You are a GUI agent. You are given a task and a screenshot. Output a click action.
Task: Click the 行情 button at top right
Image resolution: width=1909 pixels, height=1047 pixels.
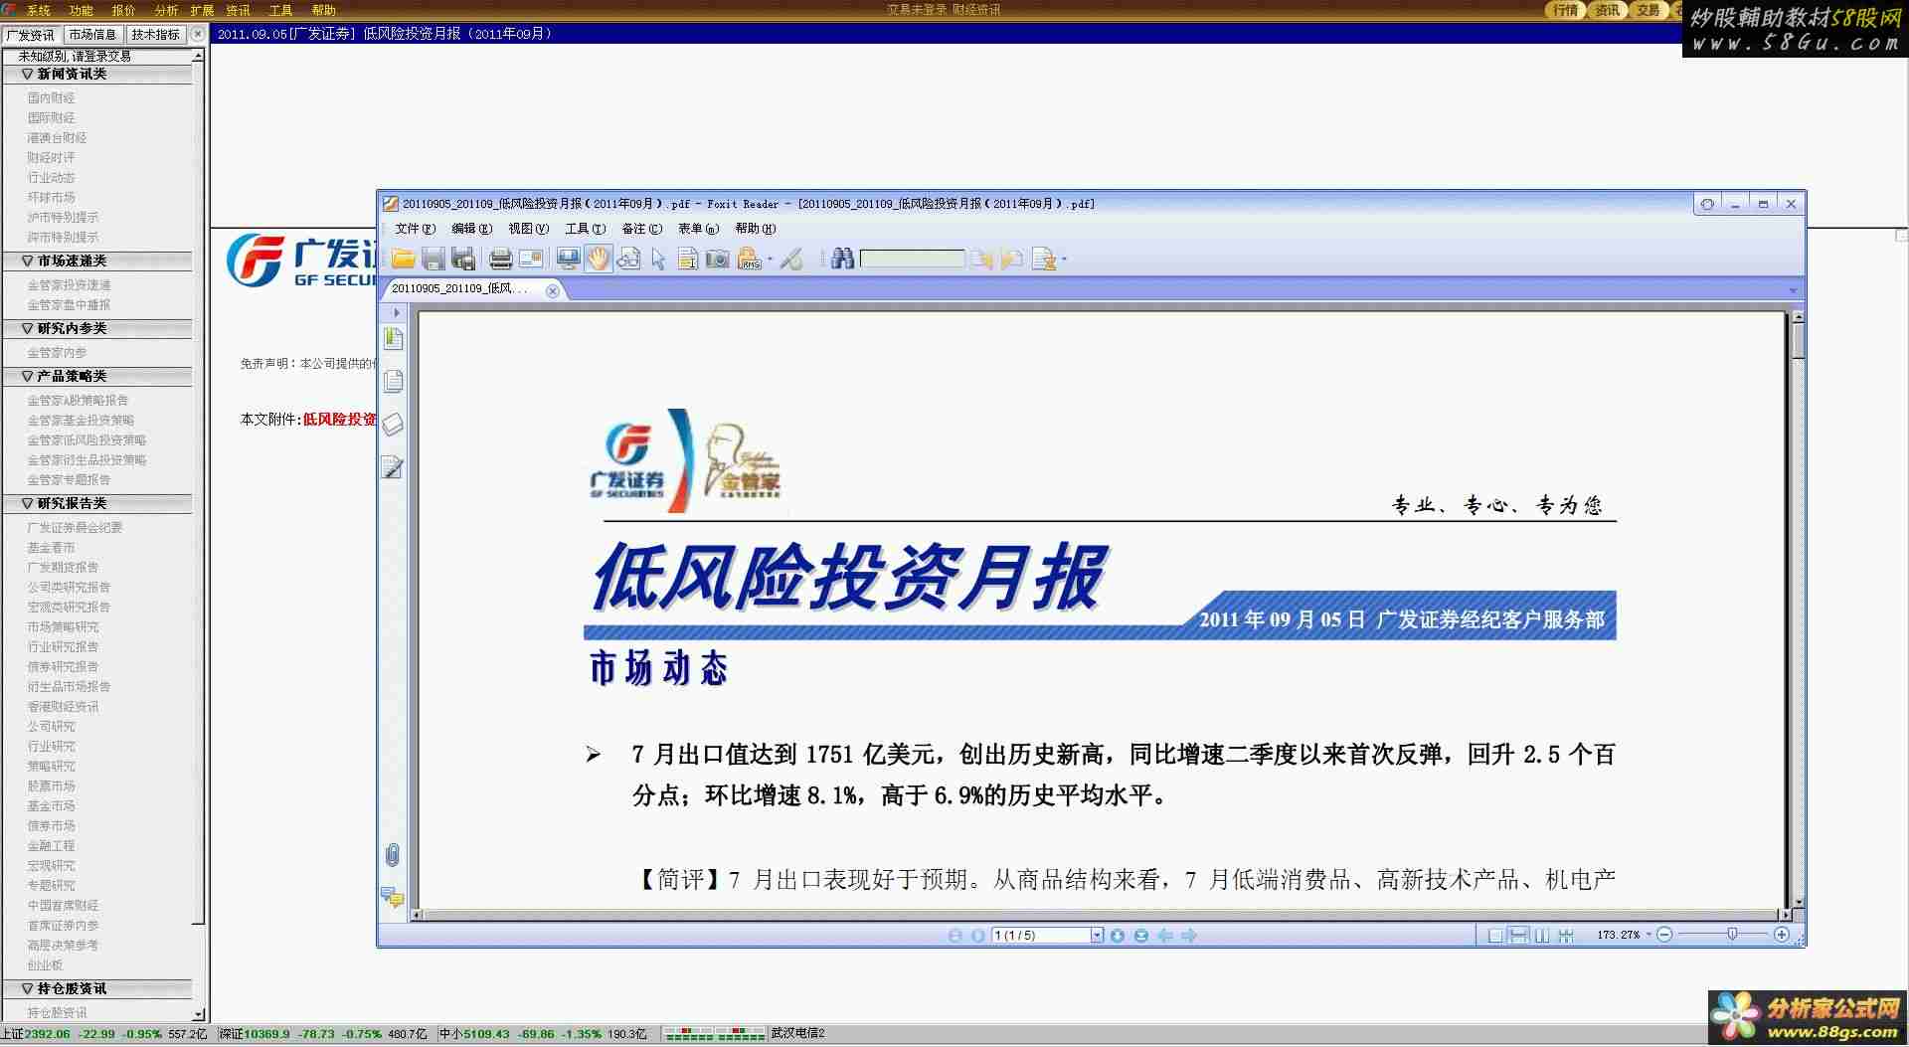tap(1566, 10)
